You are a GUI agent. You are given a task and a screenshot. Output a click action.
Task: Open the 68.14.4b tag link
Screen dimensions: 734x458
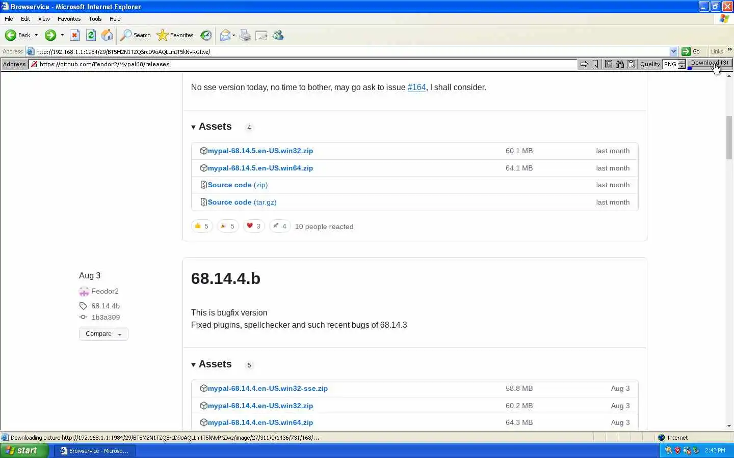pos(105,306)
